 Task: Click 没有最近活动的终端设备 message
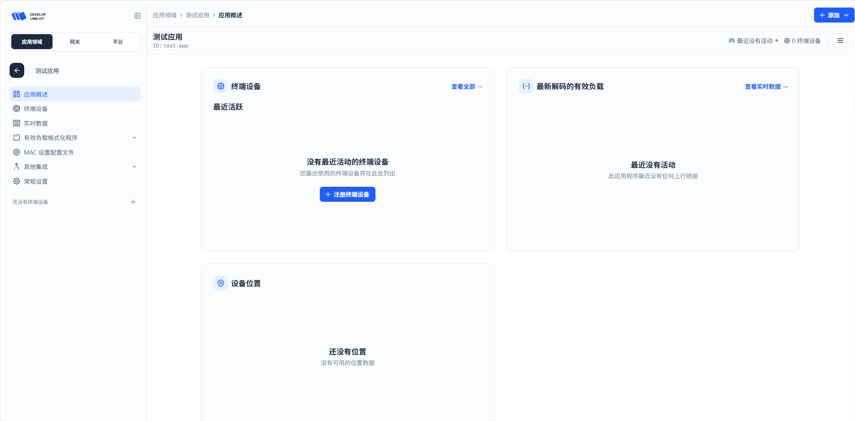tap(347, 162)
